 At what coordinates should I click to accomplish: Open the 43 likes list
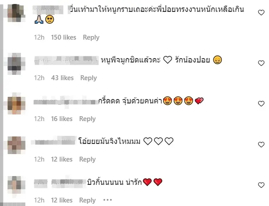tap(62, 78)
